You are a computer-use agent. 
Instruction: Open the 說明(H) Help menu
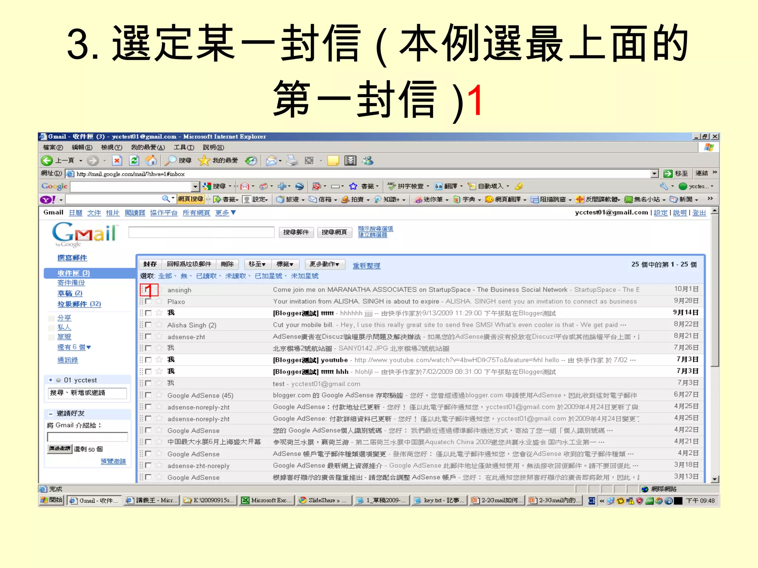pyautogui.click(x=213, y=148)
